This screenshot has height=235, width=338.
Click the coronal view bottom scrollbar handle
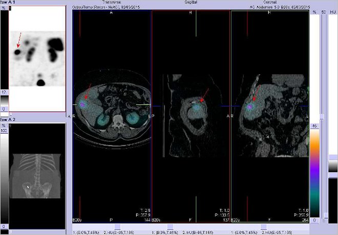264,226
